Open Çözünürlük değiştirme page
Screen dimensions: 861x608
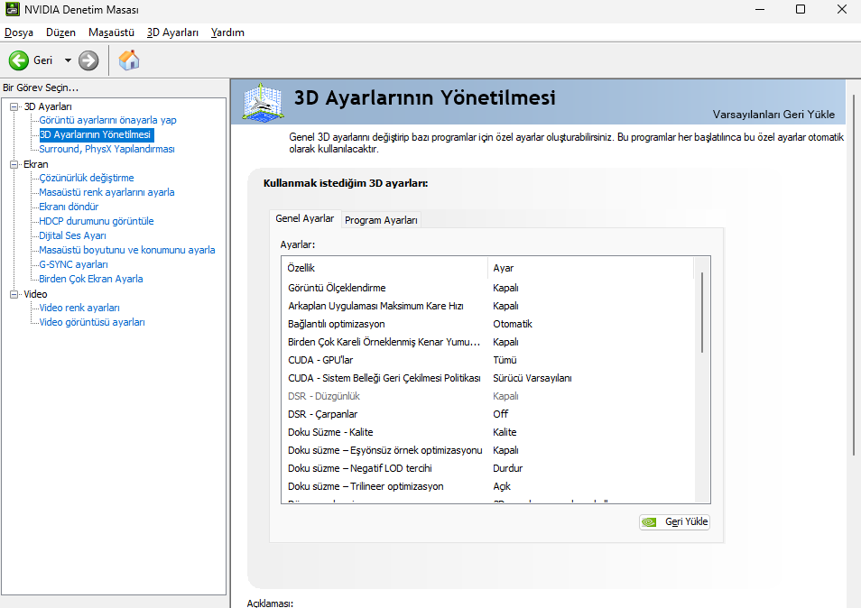coord(87,178)
